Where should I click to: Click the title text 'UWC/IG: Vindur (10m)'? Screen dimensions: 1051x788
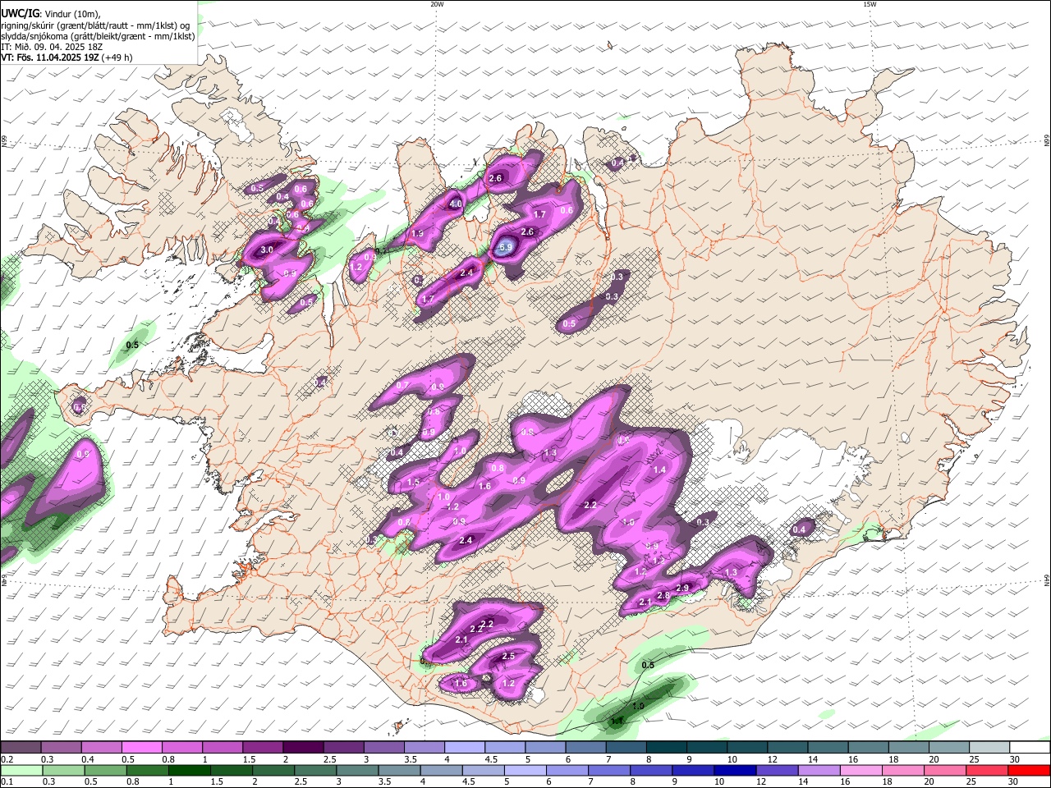coord(51,14)
